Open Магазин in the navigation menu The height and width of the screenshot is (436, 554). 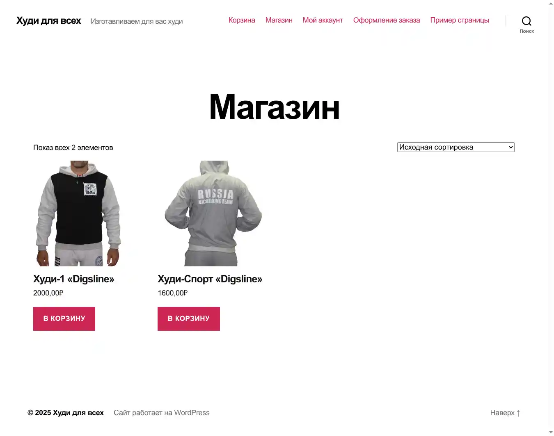pyautogui.click(x=279, y=20)
